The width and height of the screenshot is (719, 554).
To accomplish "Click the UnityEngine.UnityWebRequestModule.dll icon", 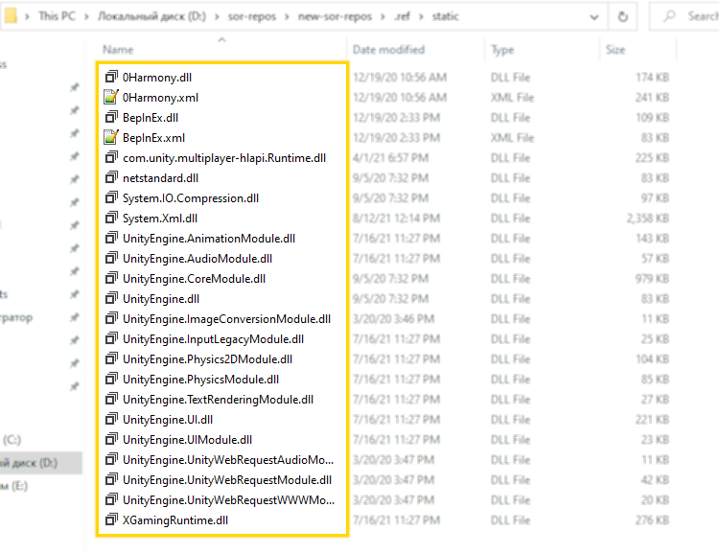I will (111, 479).
